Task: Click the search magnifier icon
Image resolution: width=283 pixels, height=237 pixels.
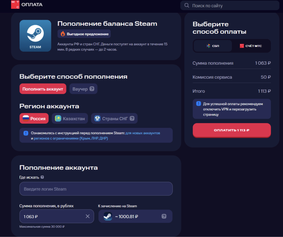Action: [187, 6]
